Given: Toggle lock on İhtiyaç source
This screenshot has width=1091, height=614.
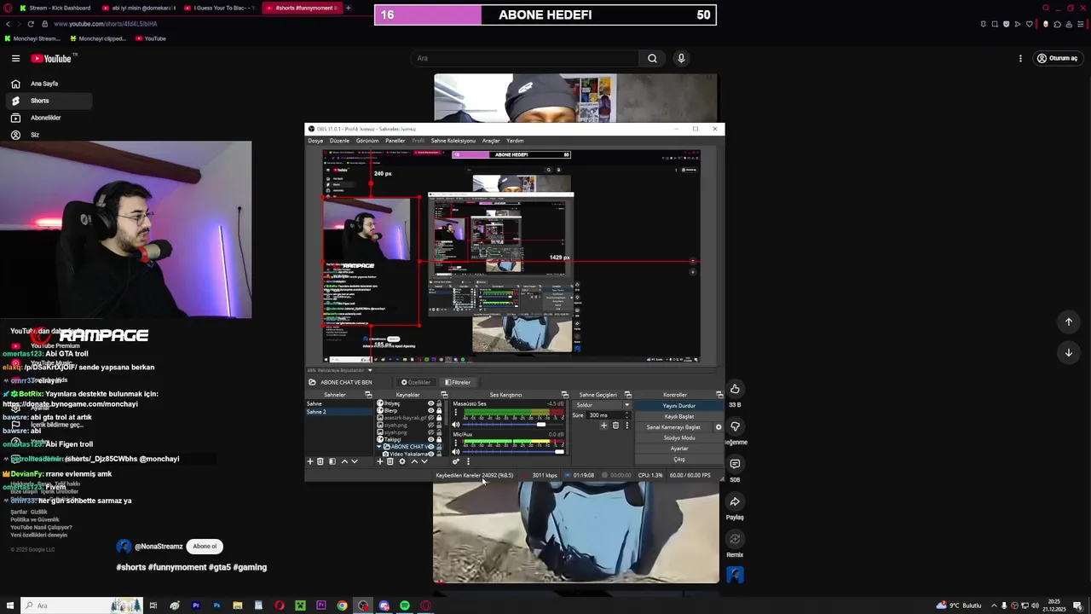Looking at the screenshot, I should pos(439,403).
